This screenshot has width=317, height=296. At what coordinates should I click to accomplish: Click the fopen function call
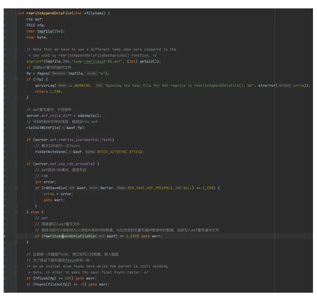42,73
